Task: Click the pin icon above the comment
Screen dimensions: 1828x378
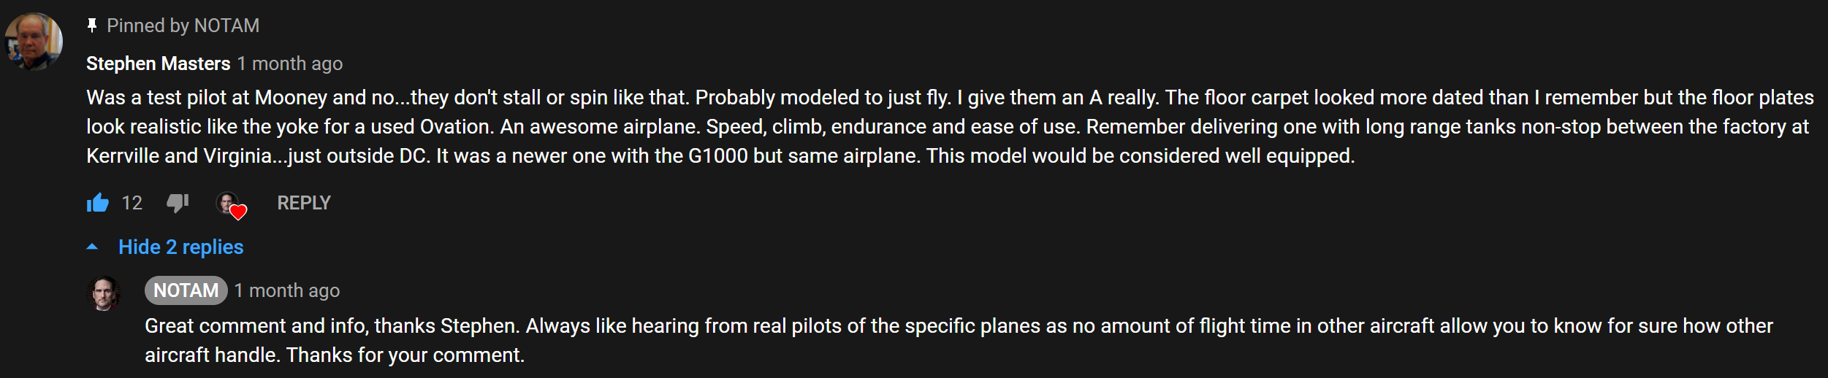Action: 92,26
